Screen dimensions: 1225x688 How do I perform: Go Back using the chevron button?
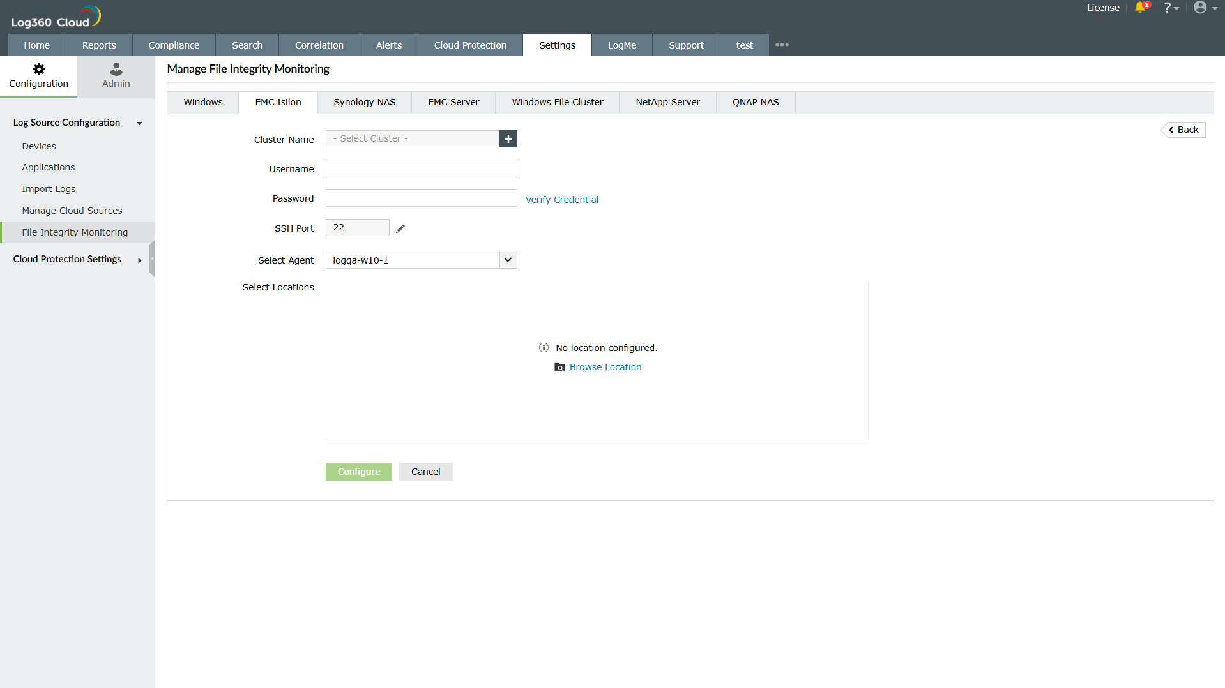click(1183, 130)
